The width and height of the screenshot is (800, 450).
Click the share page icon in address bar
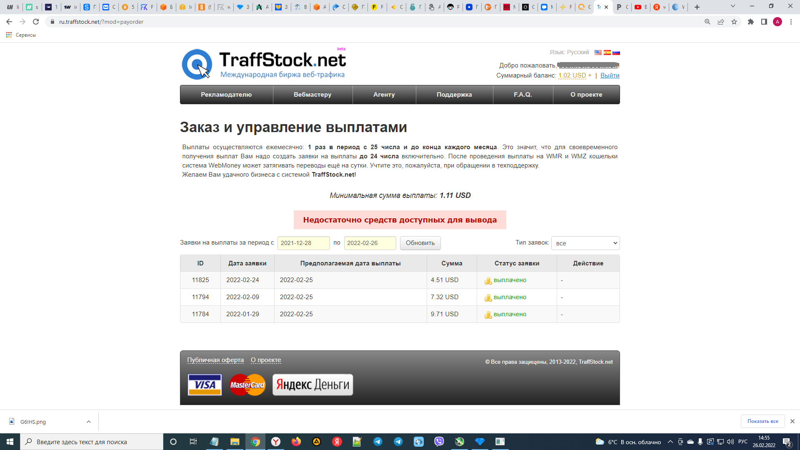pos(721,22)
